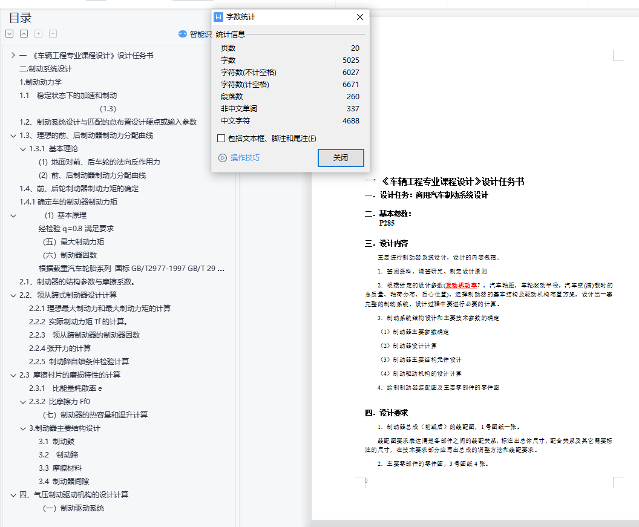
Task: Collapse the 1.3.1 基本理论 node
Action: 23,149
